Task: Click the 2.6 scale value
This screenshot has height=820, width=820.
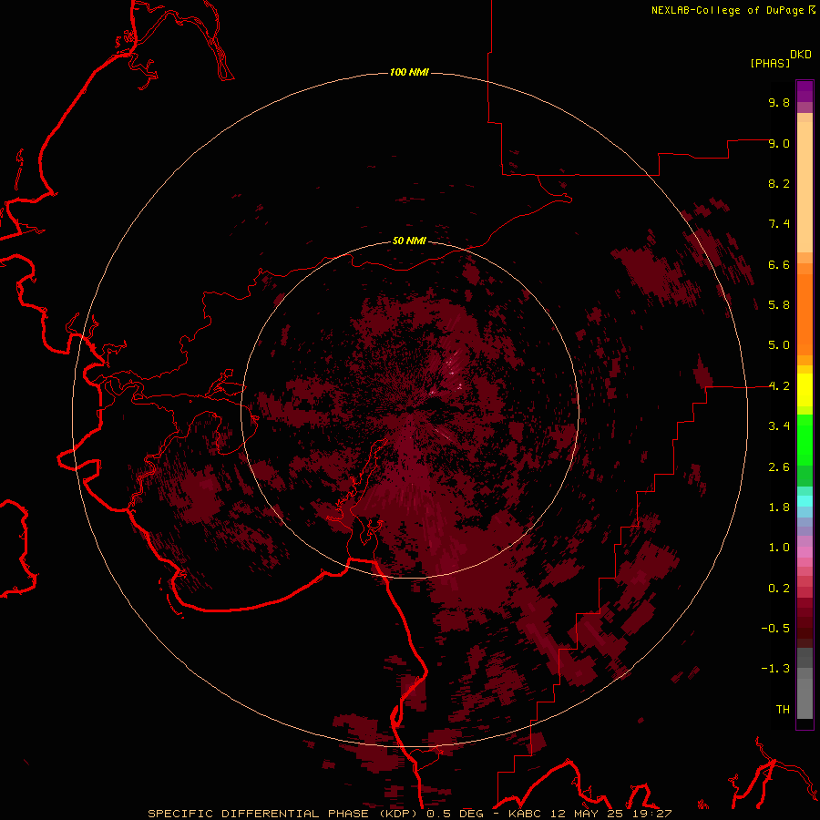Action: [779, 467]
